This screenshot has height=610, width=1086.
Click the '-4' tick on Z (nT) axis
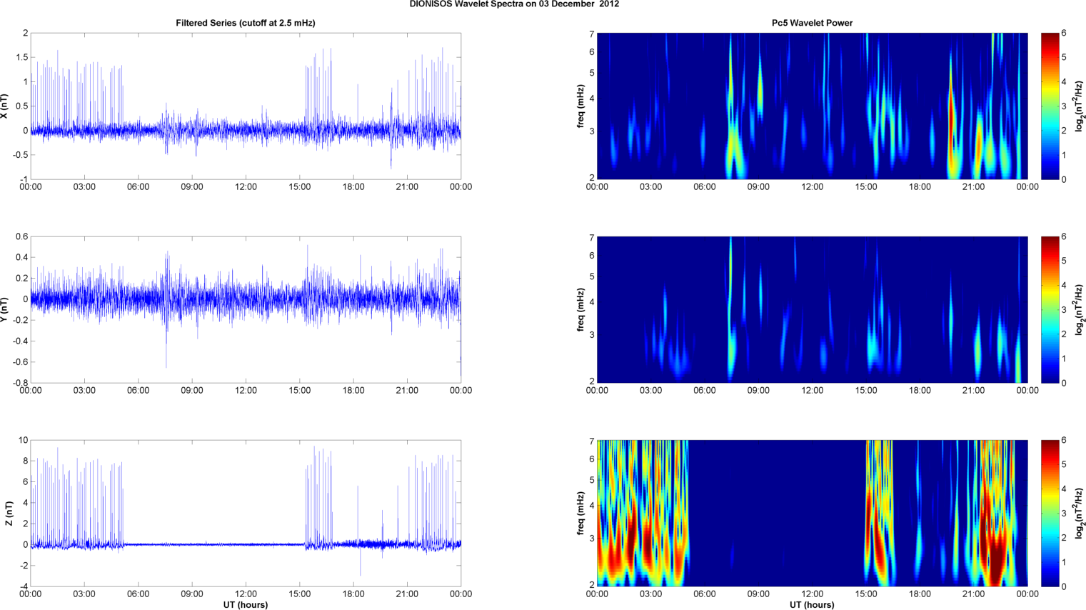(x=24, y=586)
